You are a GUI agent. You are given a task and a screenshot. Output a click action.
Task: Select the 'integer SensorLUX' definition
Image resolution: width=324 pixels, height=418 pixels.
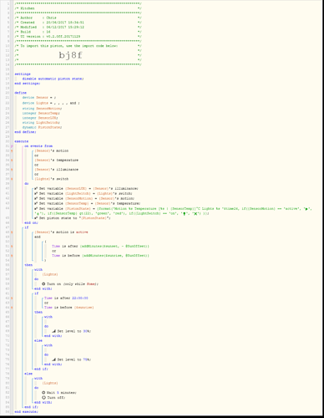[x=40, y=118]
